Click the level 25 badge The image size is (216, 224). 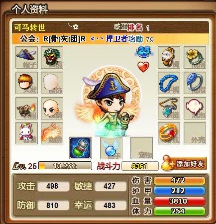(x=144, y=51)
